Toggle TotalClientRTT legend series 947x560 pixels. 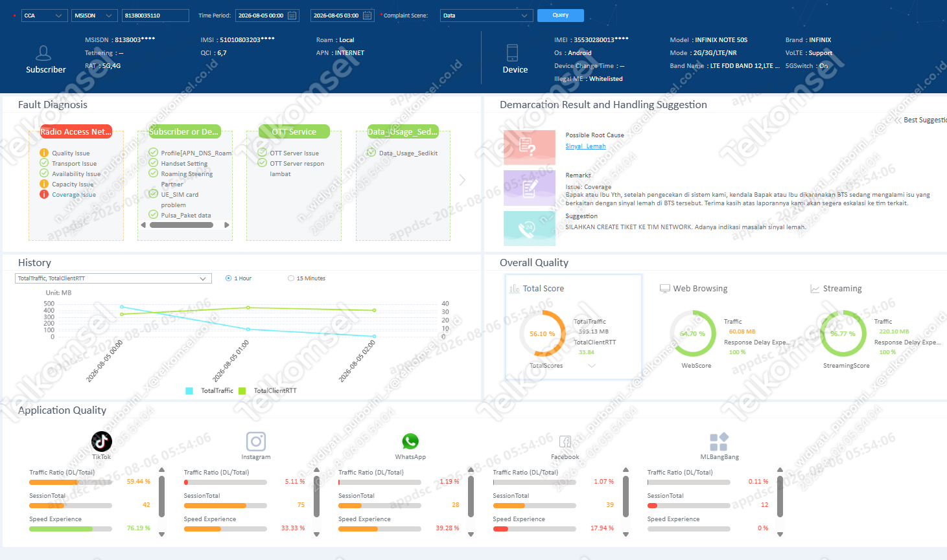pos(268,391)
